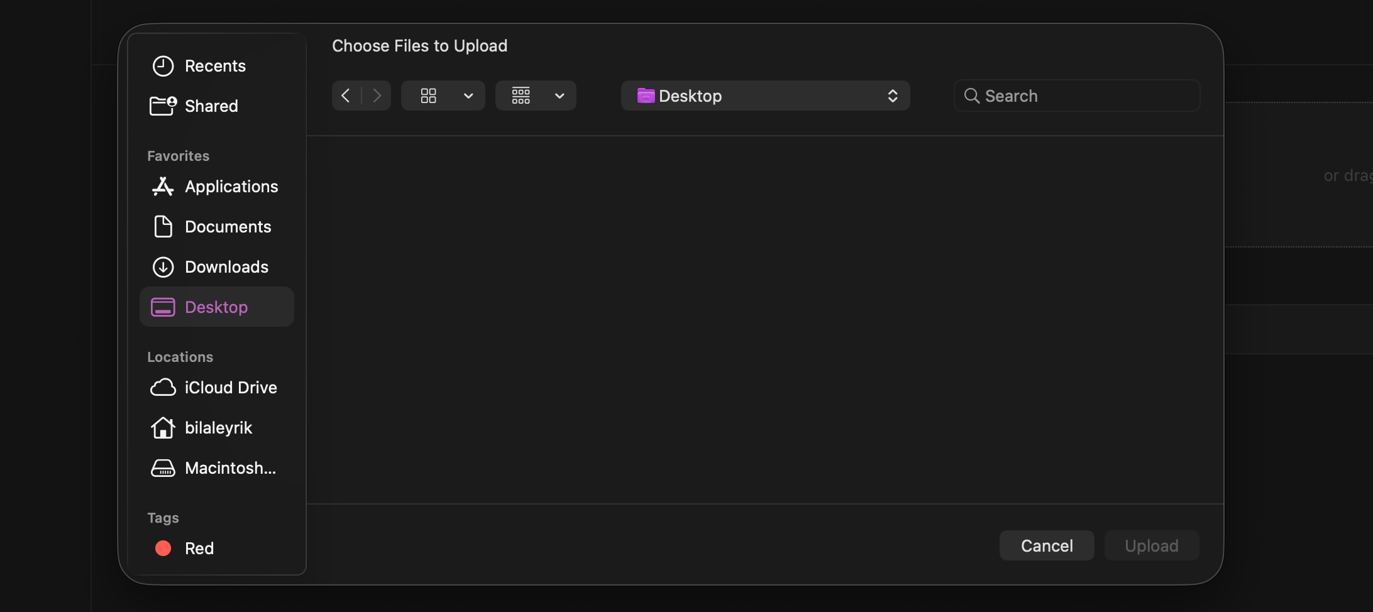Cancel the file upload dialog

[1047, 545]
